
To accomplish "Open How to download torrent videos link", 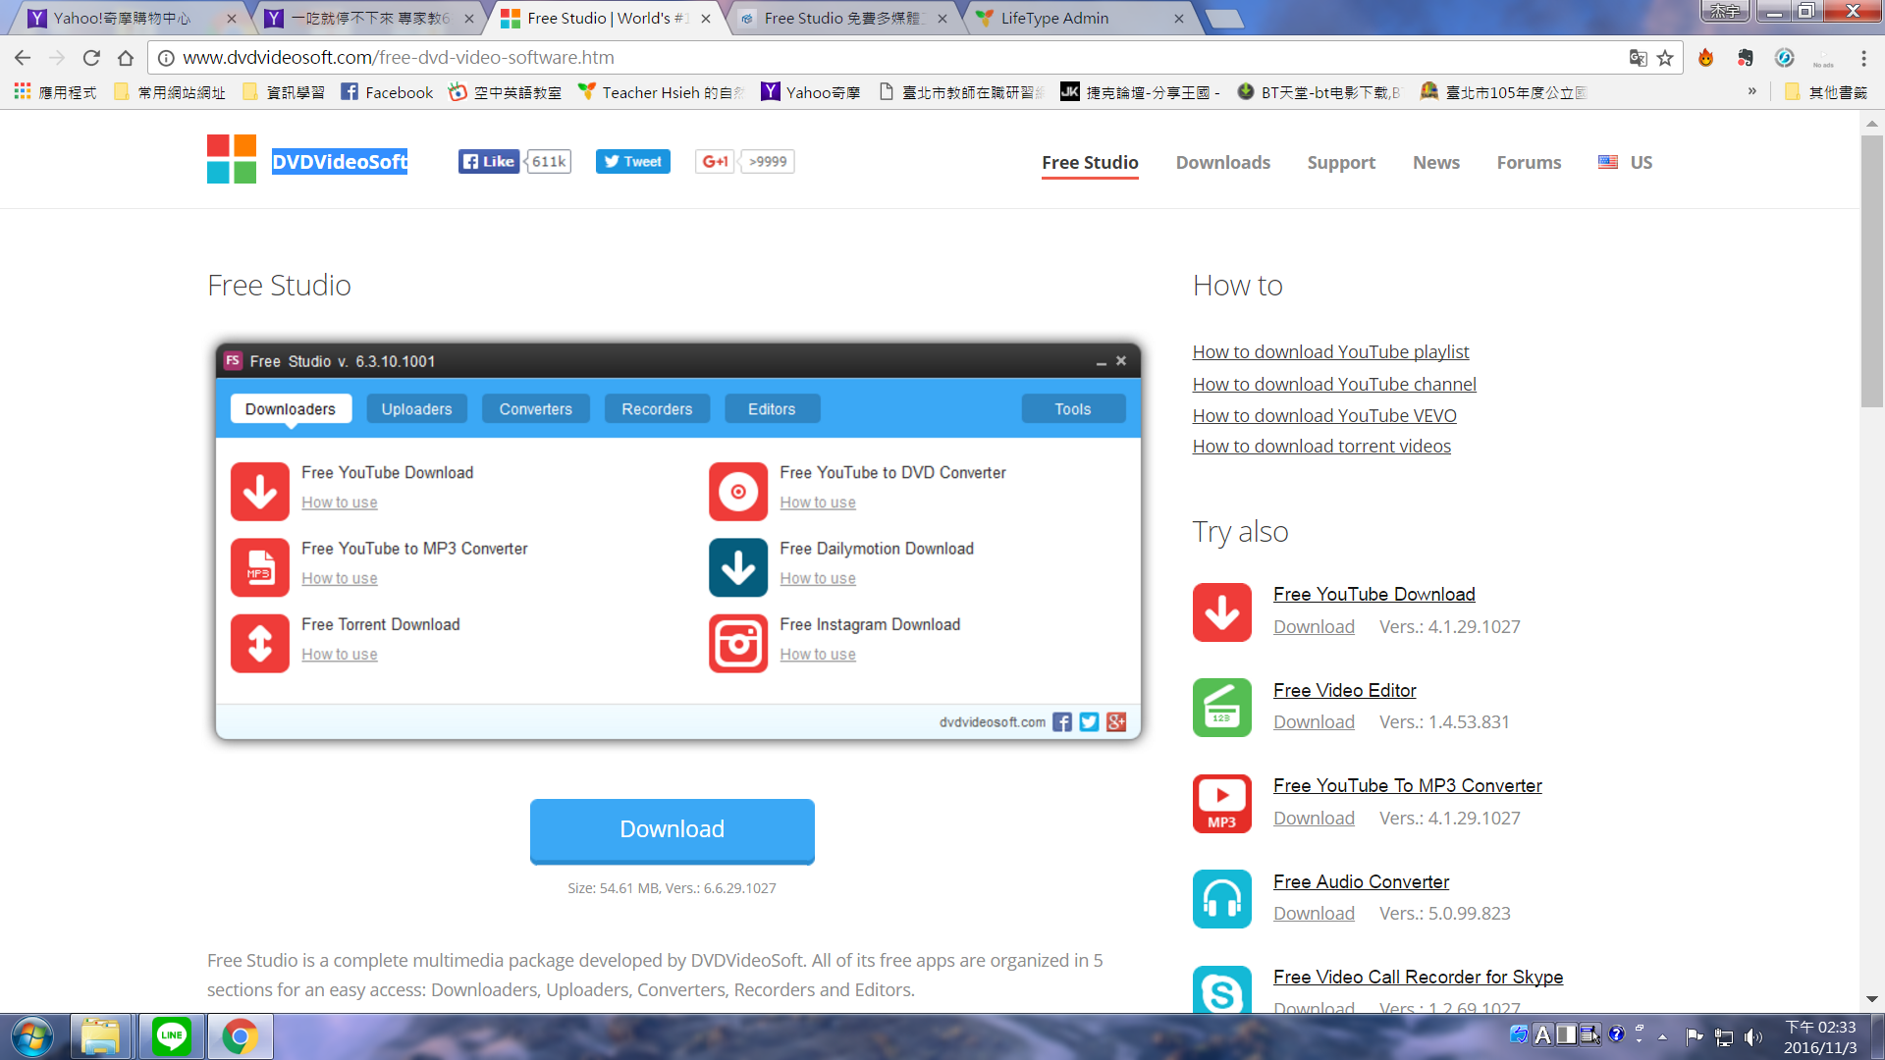I will (1321, 446).
